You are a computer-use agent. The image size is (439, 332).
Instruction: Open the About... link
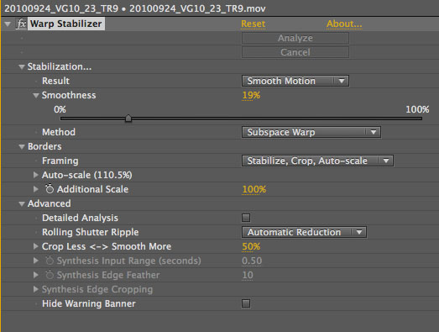(344, 24)
